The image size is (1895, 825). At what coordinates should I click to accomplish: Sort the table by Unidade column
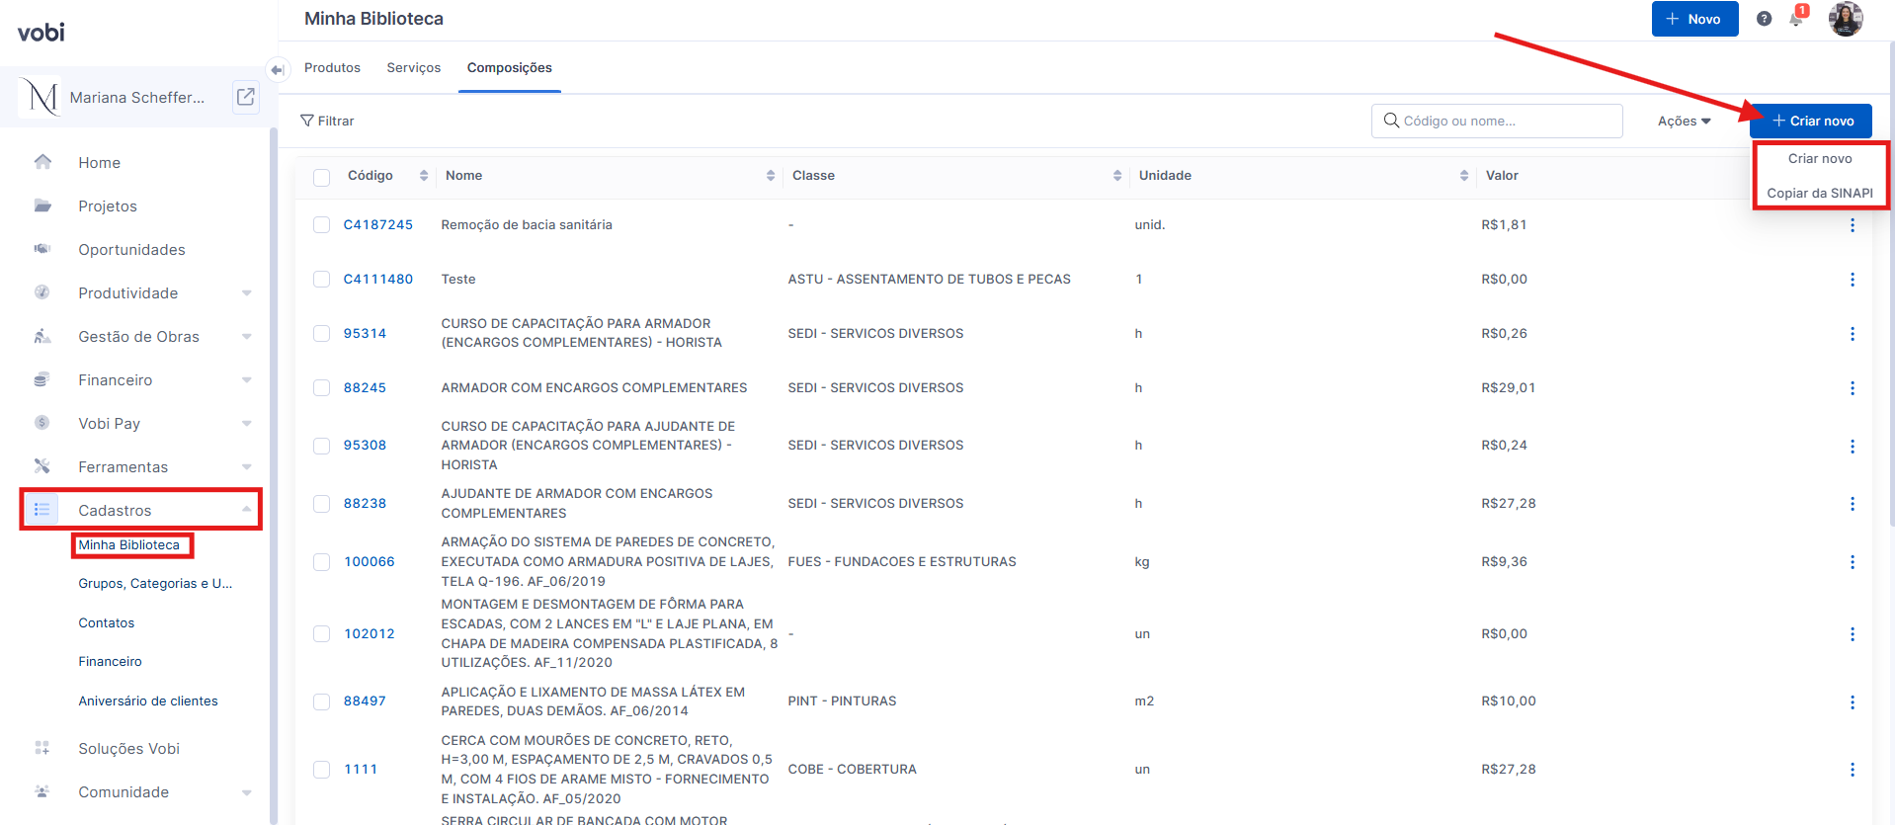pyautogui.click(x=1464, y=176)
